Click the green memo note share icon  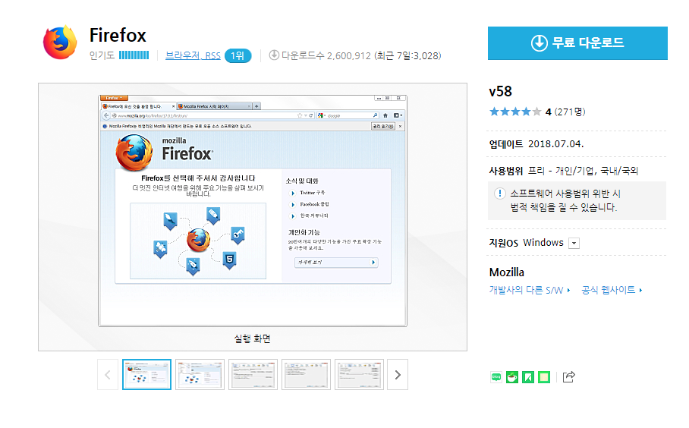click(x=544, y=377)
